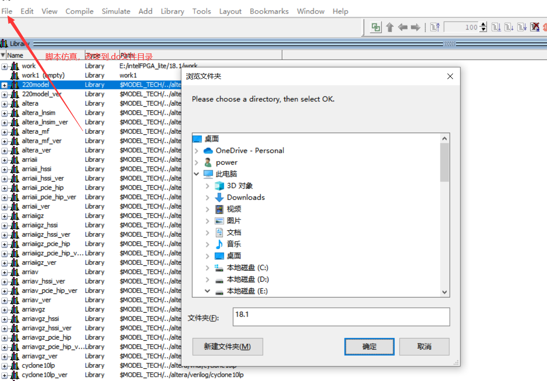
Task: Click the 此电脑 computer icon
Action: click(x=208, y=174)
